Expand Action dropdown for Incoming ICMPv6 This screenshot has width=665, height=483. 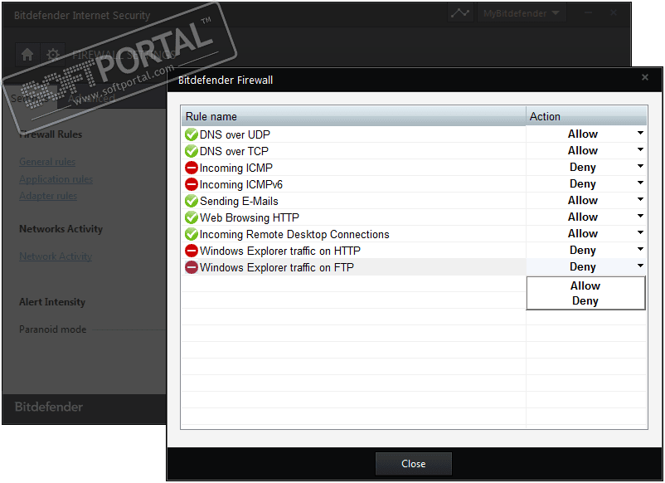640,183
